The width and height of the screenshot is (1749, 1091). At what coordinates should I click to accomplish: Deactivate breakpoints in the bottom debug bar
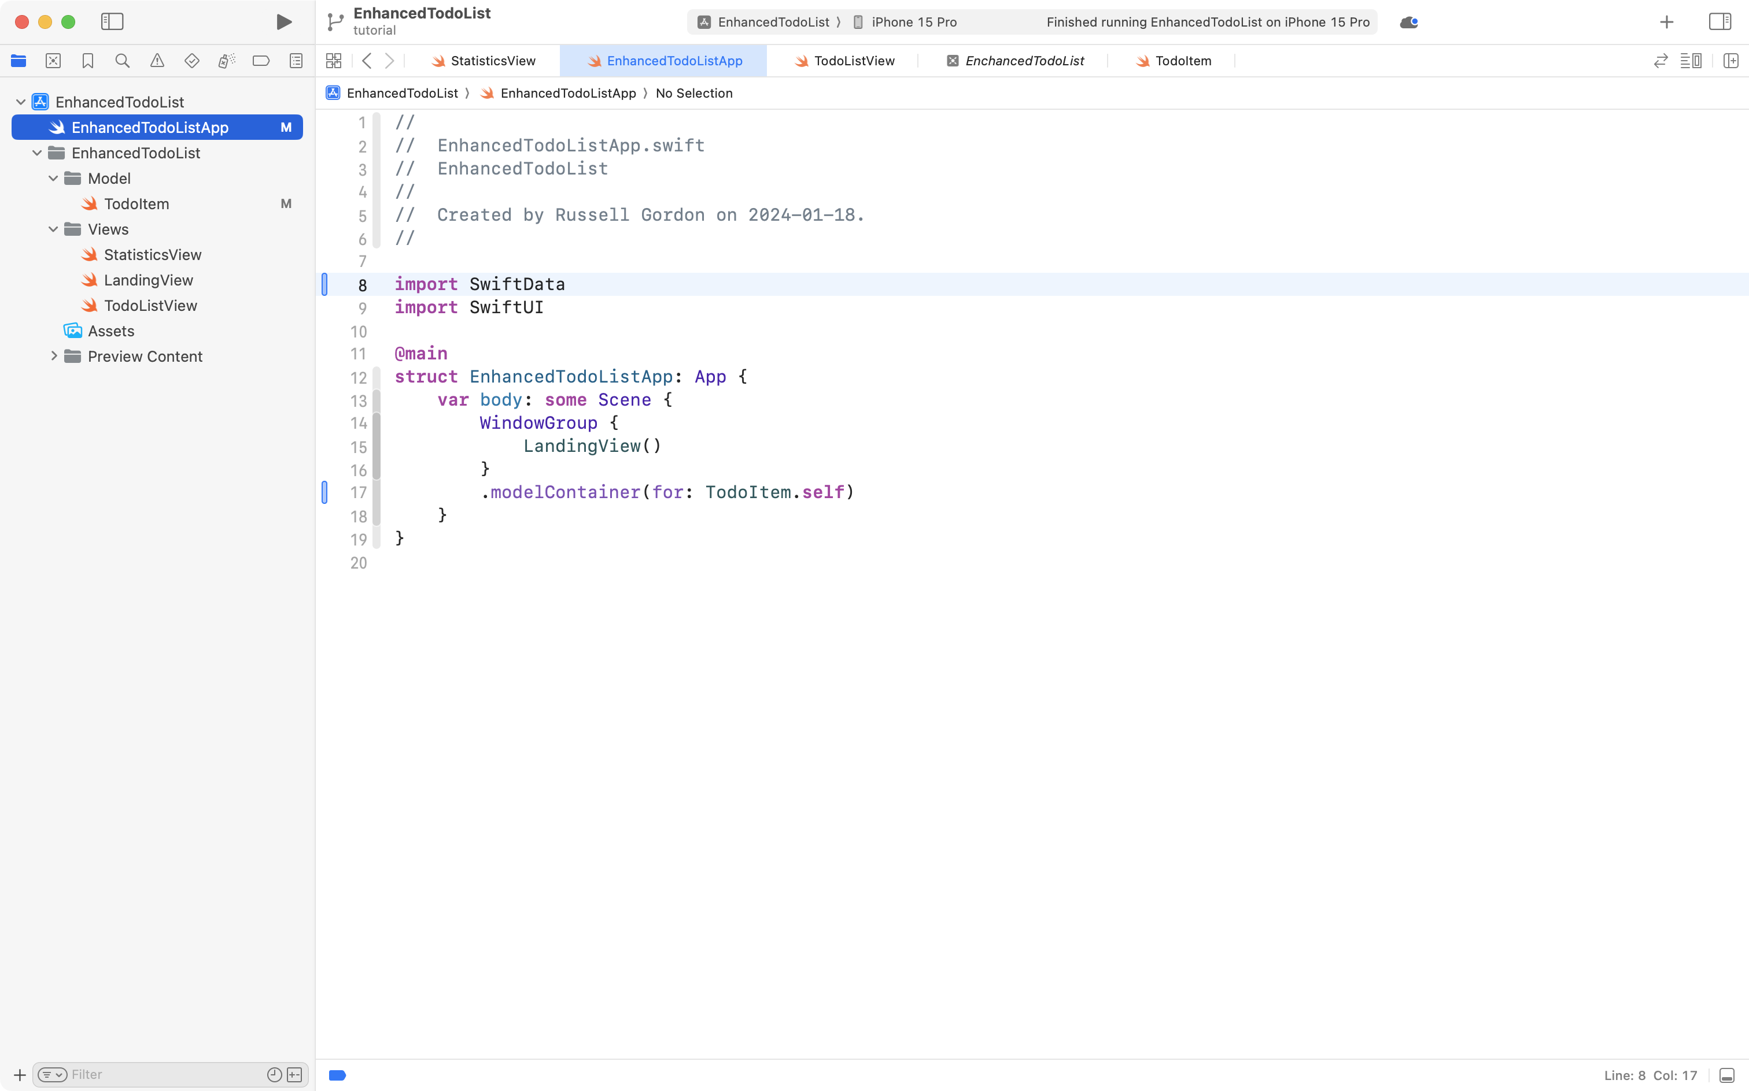click(337, 1074)
